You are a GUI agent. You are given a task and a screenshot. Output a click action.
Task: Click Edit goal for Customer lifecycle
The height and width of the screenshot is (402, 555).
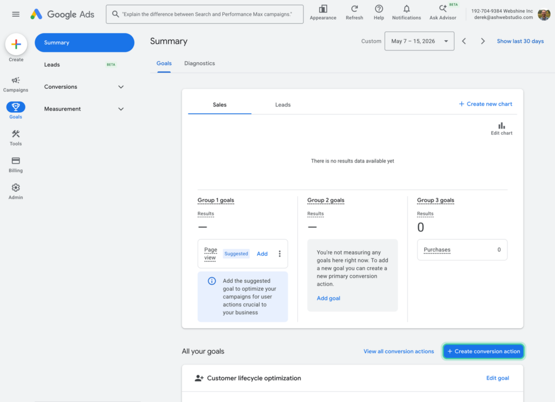(498, 378)
